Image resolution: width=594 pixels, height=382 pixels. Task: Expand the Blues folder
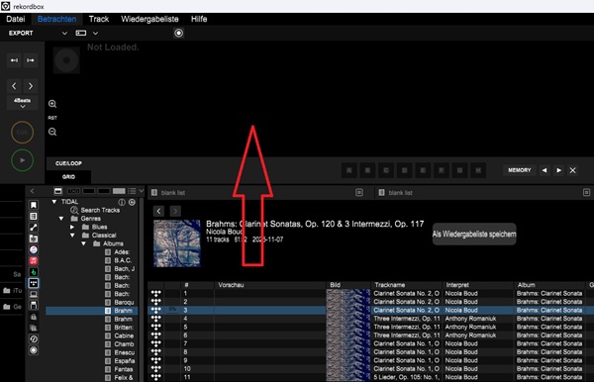tap(72, 227)
